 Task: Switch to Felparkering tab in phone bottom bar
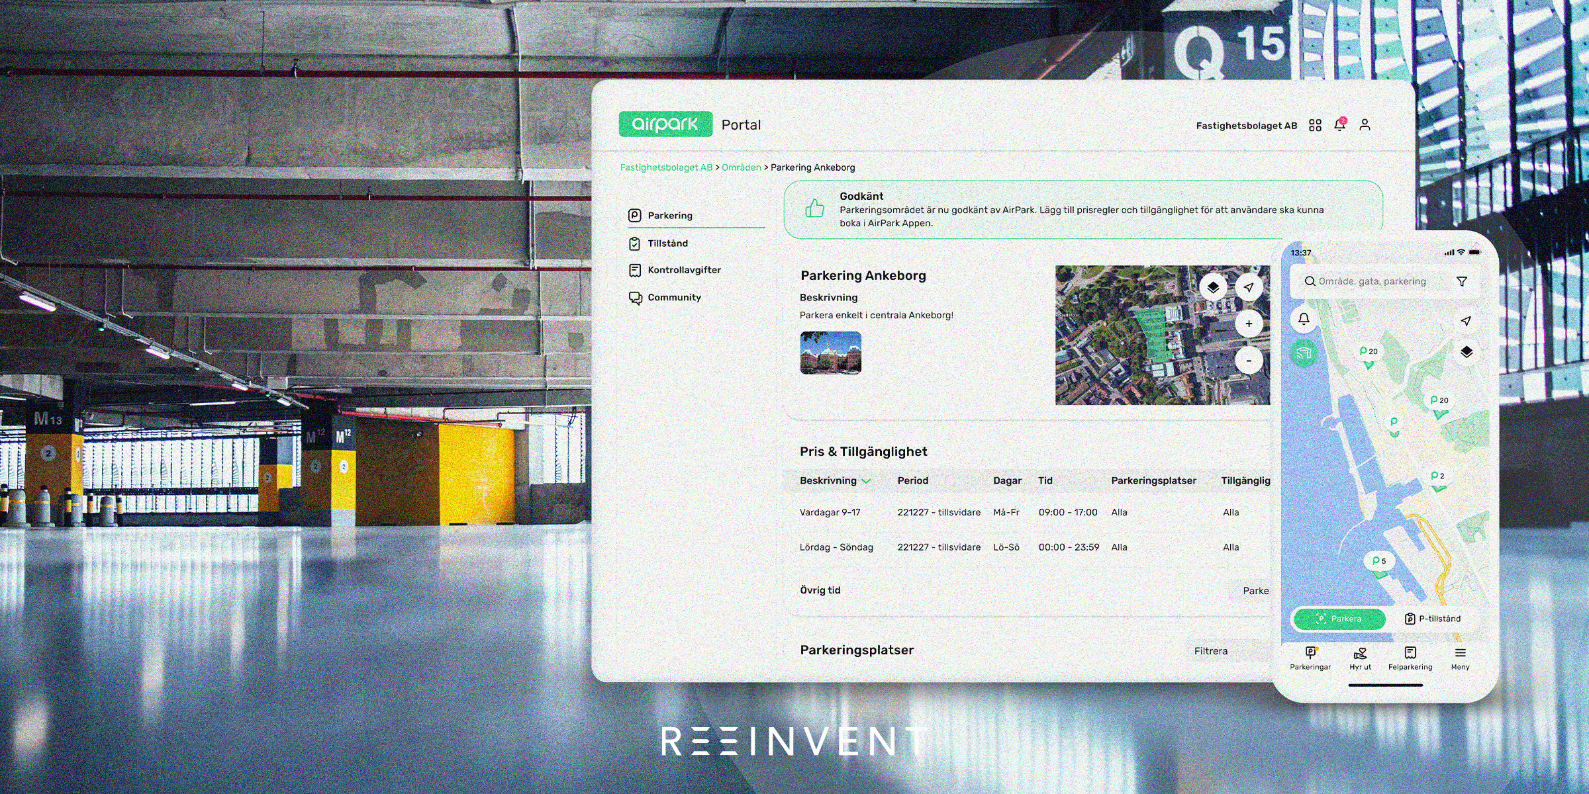click(1410, 658)
